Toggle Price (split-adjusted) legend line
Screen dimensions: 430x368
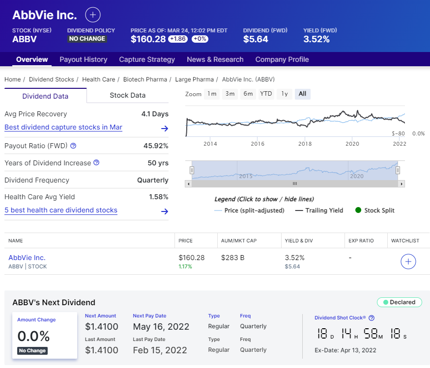coord(249,210)
